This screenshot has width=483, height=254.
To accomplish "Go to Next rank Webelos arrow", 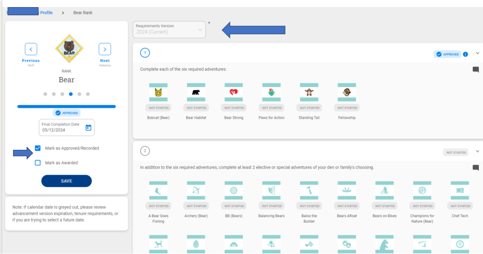I will [x=105, y=49].
